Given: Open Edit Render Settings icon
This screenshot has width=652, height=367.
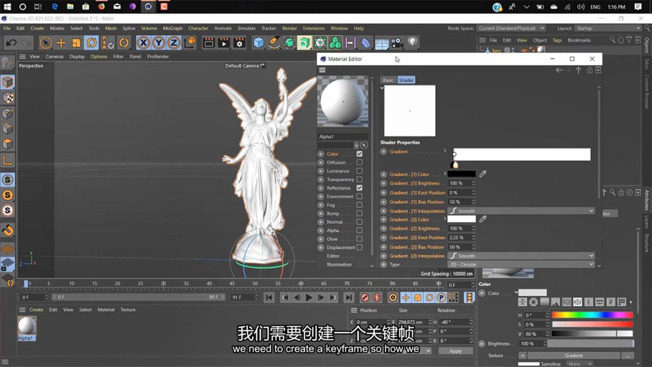Looking at the screenshot, I should (x=239, y=43).
